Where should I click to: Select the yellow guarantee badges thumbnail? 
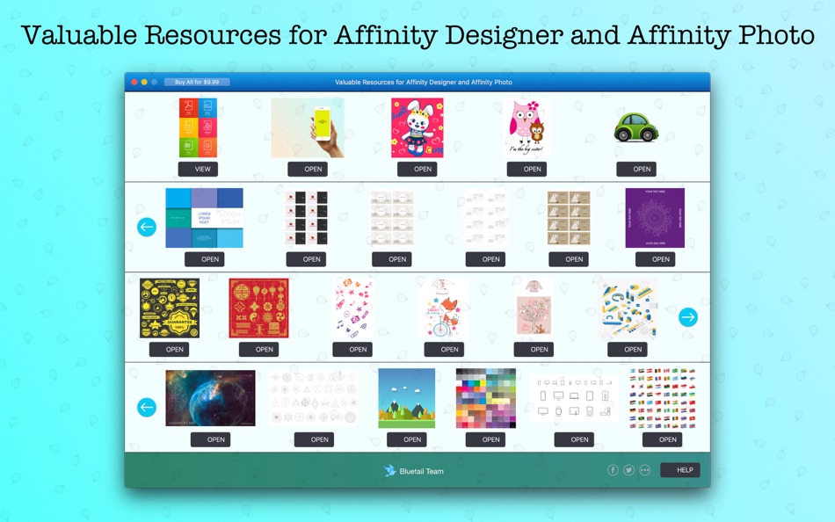pyautogui.click(x=170, y=308)
